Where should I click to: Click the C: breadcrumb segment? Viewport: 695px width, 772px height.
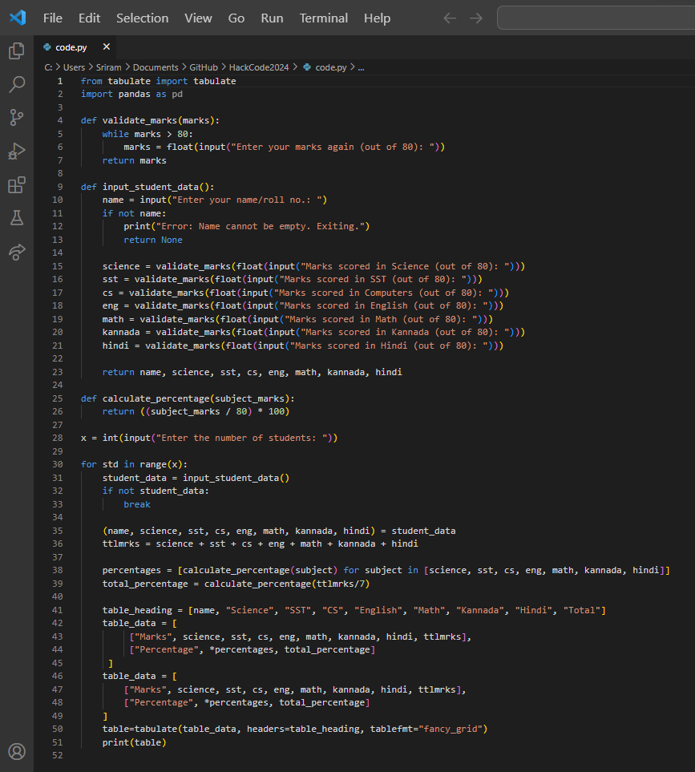point(48,67)
